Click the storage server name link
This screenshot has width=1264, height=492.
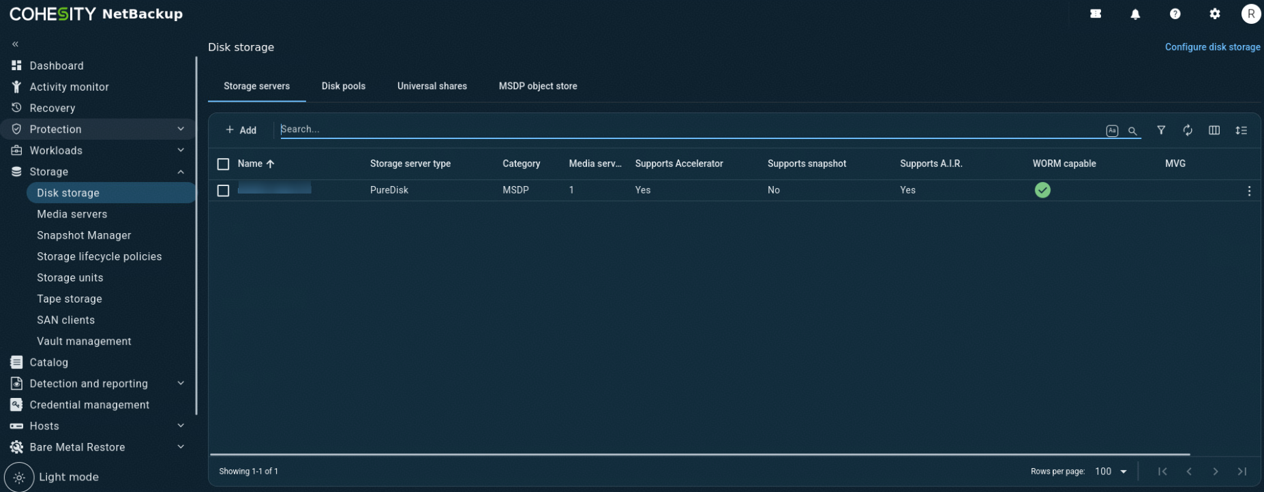[275, 188]
